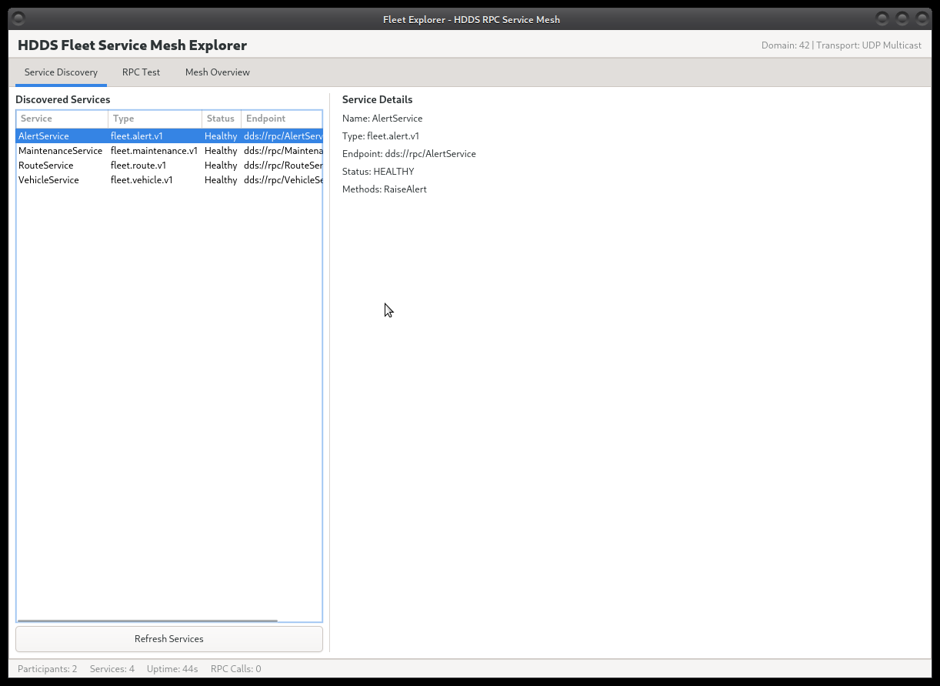940x686 pixels.
Task: Switch to the RPC Test tab
Action: 141,72
